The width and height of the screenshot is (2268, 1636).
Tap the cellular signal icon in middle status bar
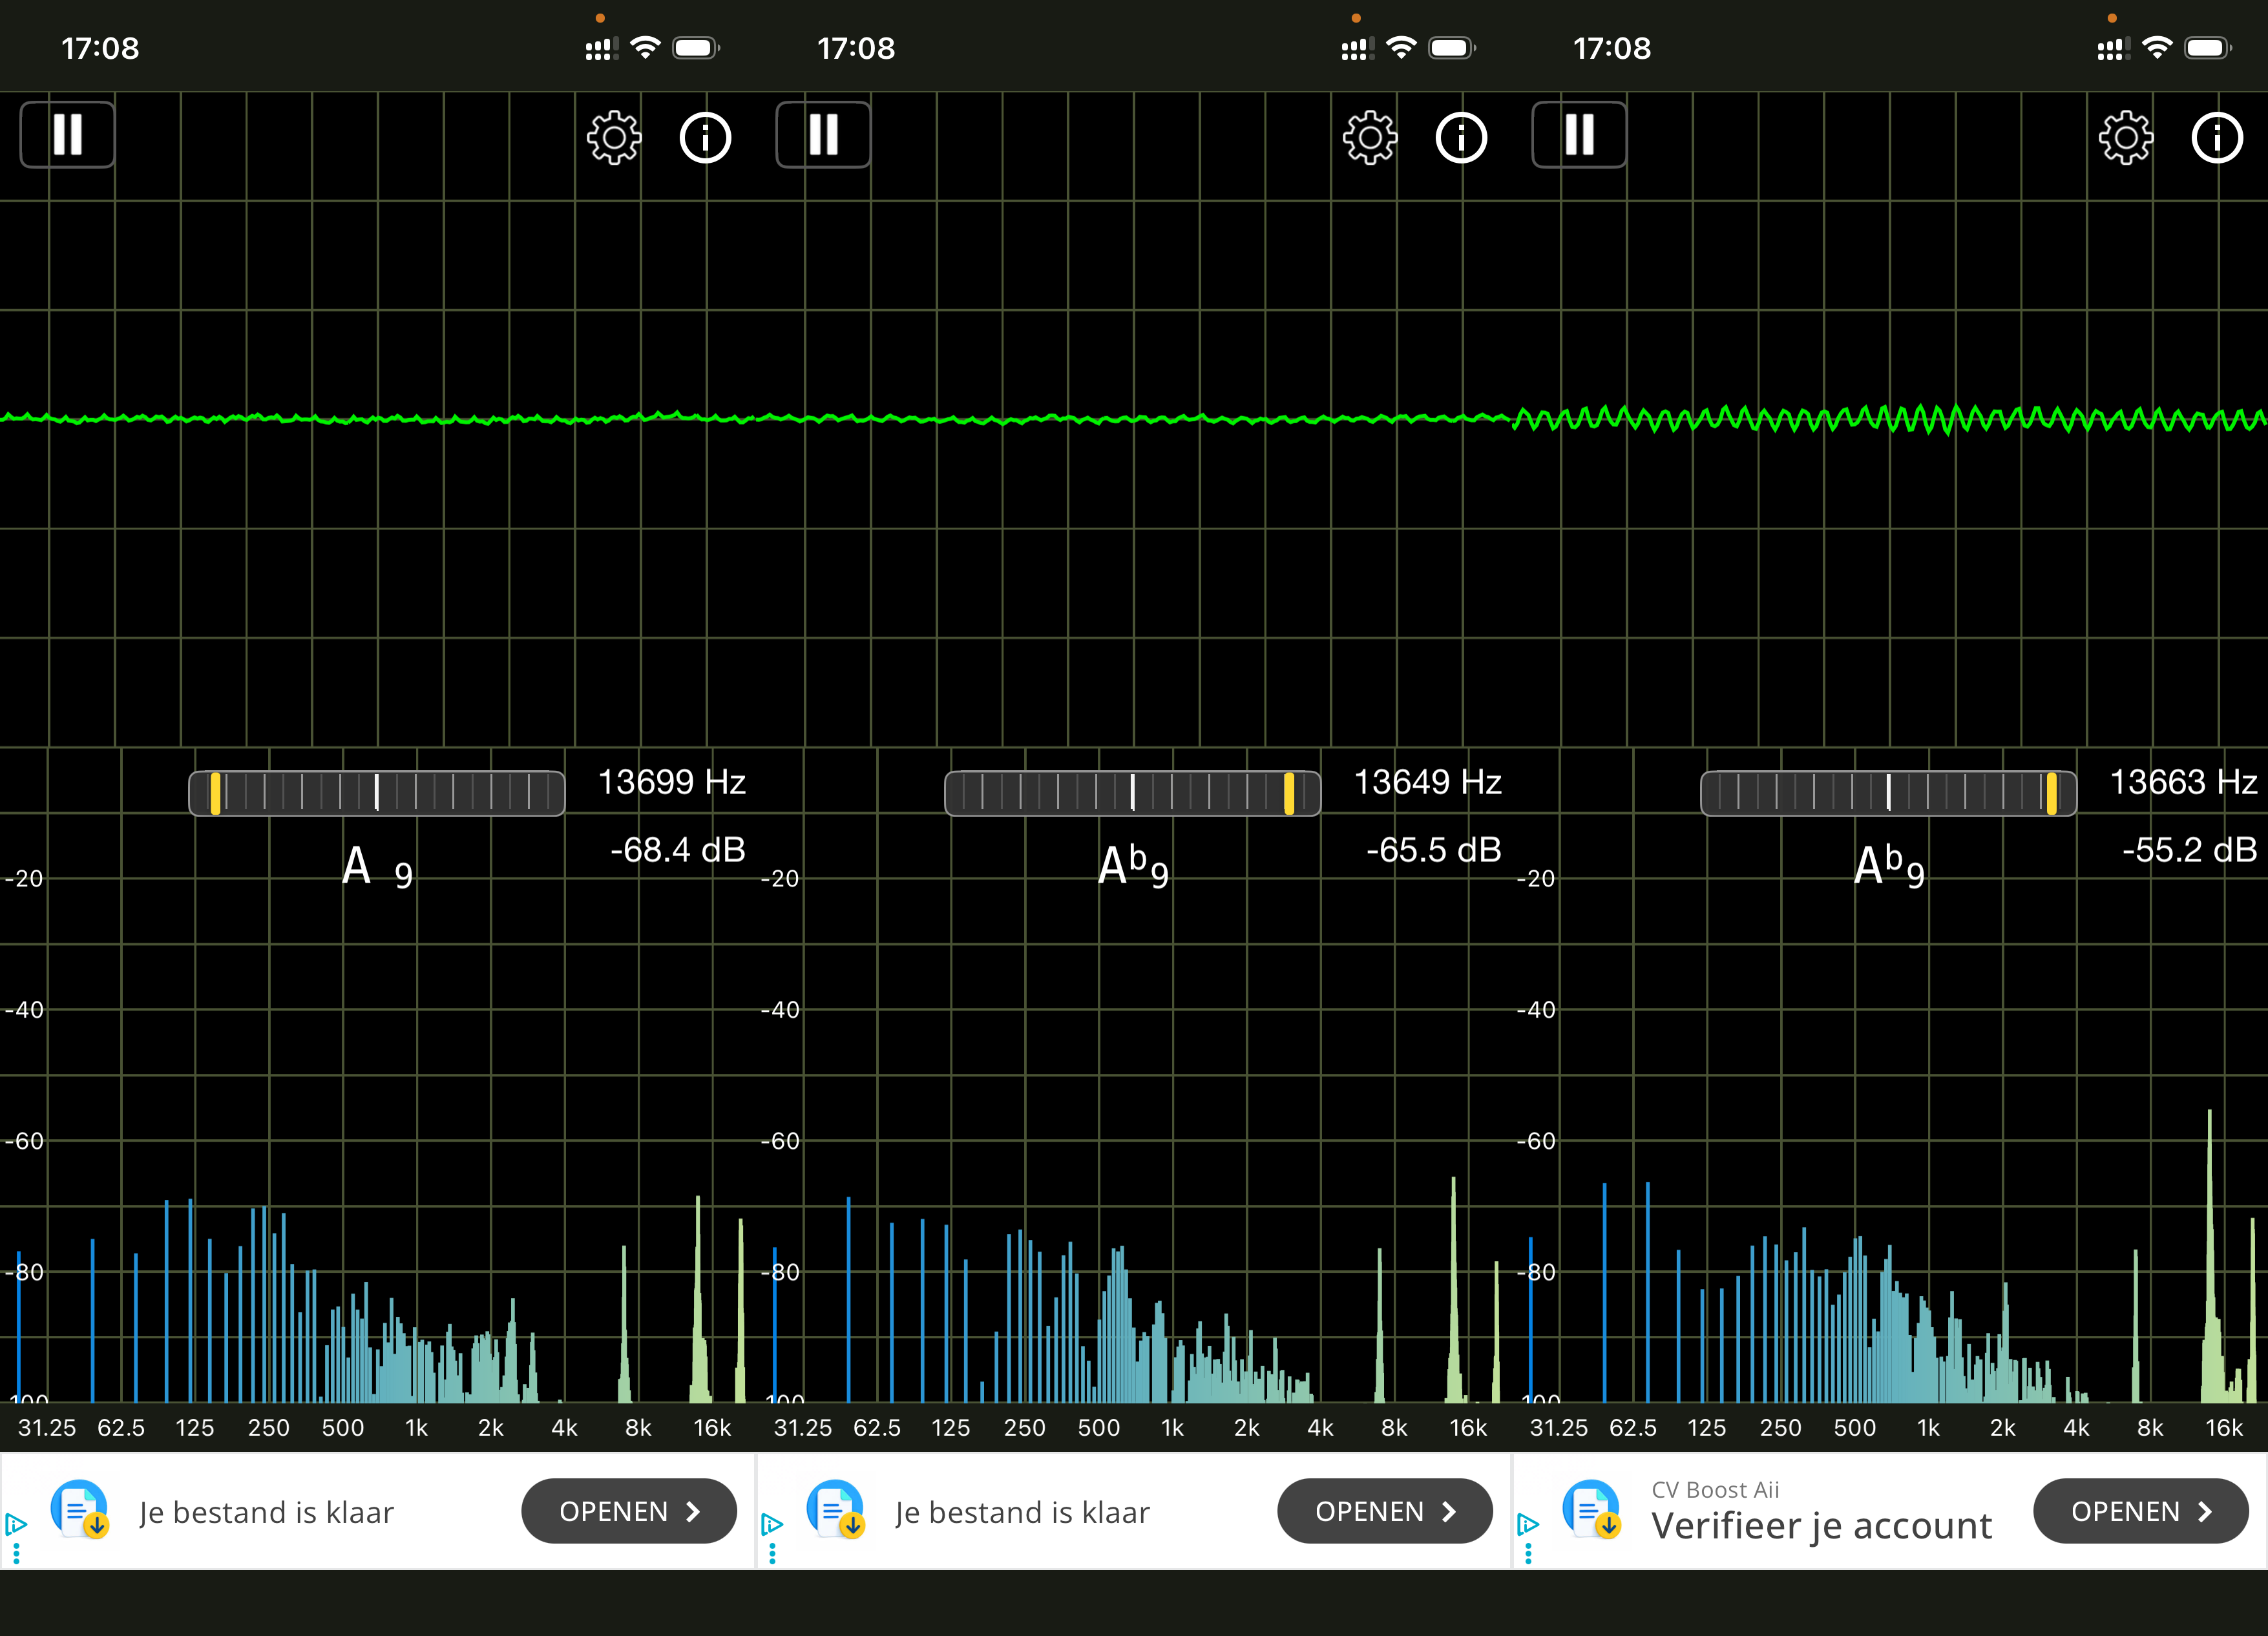(x=1357, y=49)
